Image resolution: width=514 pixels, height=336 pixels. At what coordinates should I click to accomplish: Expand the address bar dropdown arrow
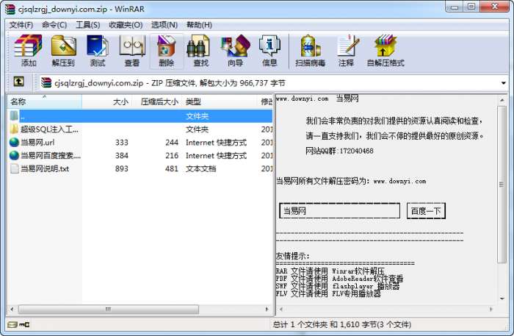coord(503,83)
